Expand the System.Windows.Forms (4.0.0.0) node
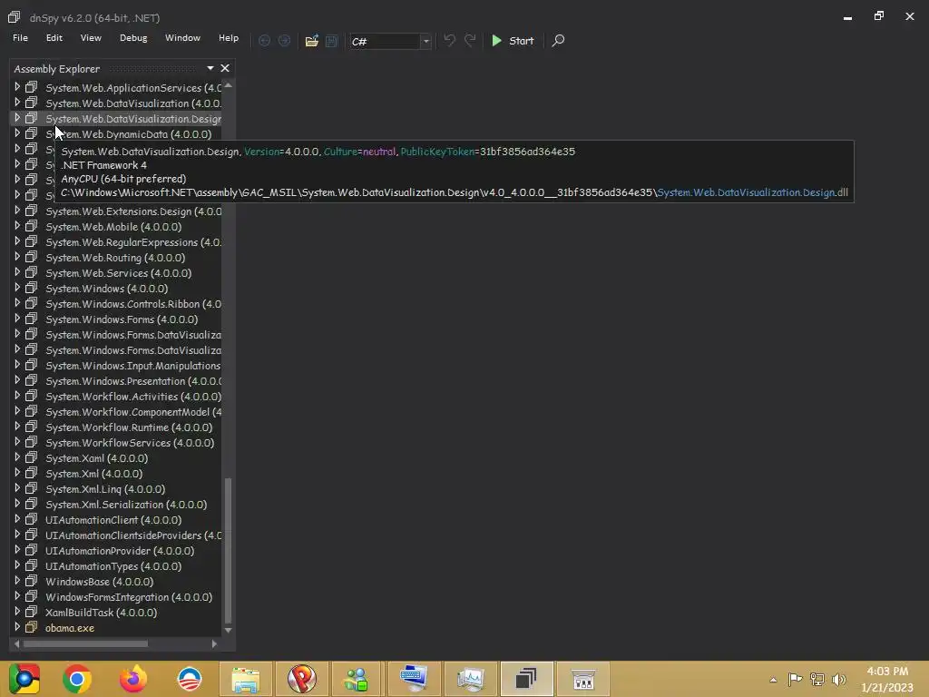The image size is (929, 697). (16, 319)
